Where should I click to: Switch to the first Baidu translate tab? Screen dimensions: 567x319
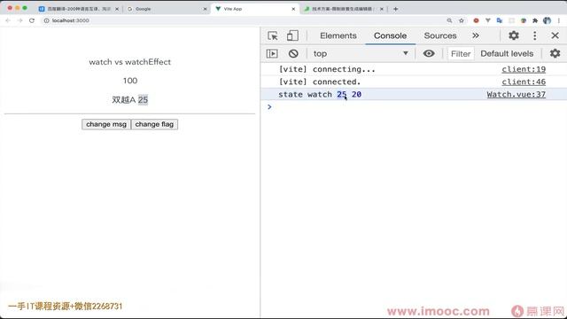(79, 9)
